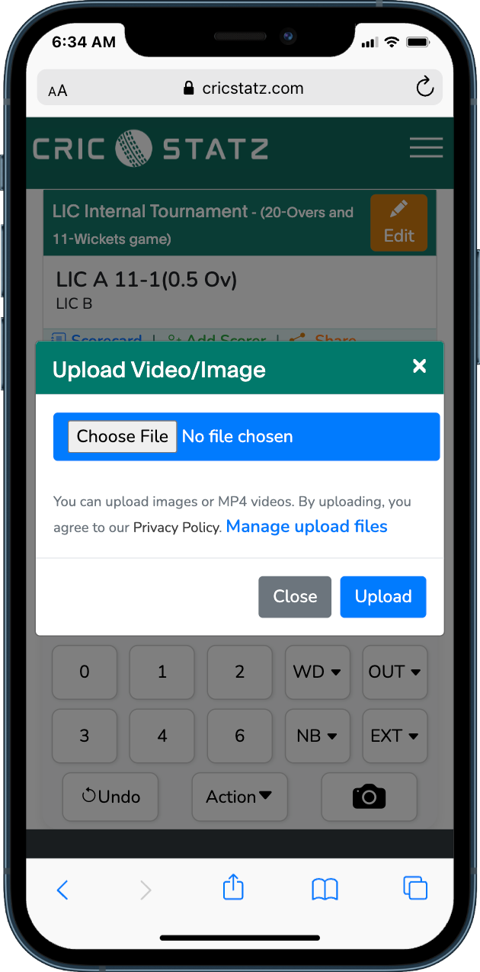Show open tabs in Safari
Image resolution: width=480 pixels, height=972 pixels.
(x=415, y=888)
